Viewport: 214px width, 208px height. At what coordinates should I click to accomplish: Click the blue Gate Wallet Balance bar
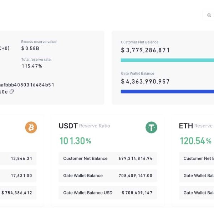[167, 92]
